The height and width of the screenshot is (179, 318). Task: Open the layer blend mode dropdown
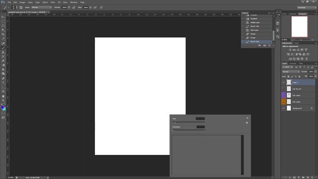291,72
